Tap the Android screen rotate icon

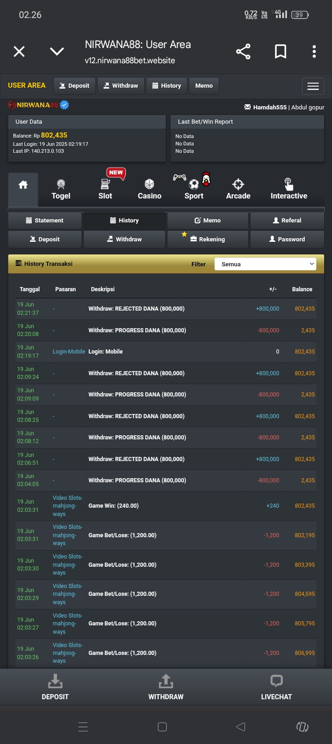(x=302, y=727)
